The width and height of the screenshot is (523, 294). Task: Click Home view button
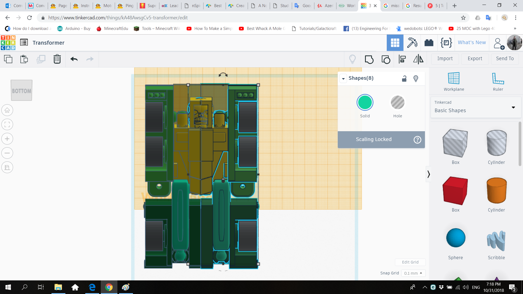click(7, 111)
